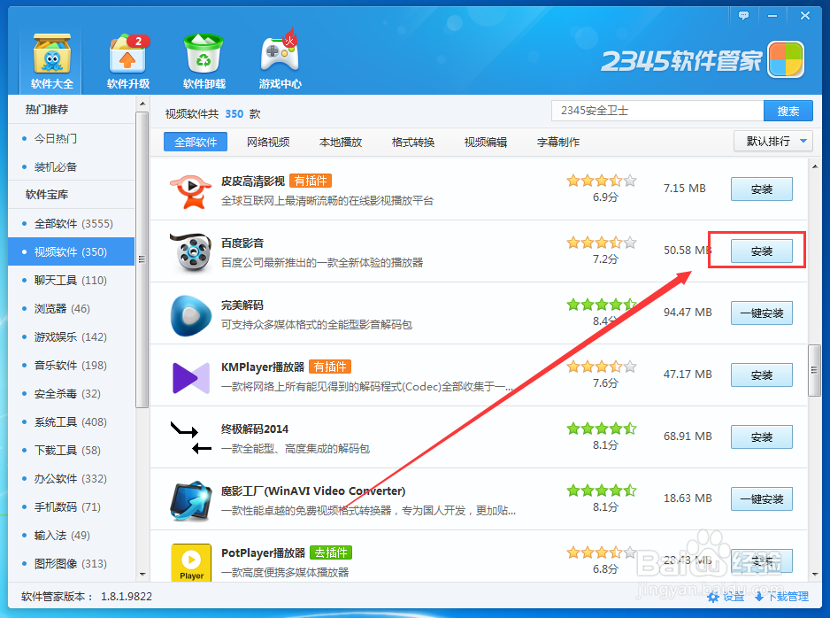Select 下载工具 (58) category
830x618 pixels.
[x=71, y=450]
